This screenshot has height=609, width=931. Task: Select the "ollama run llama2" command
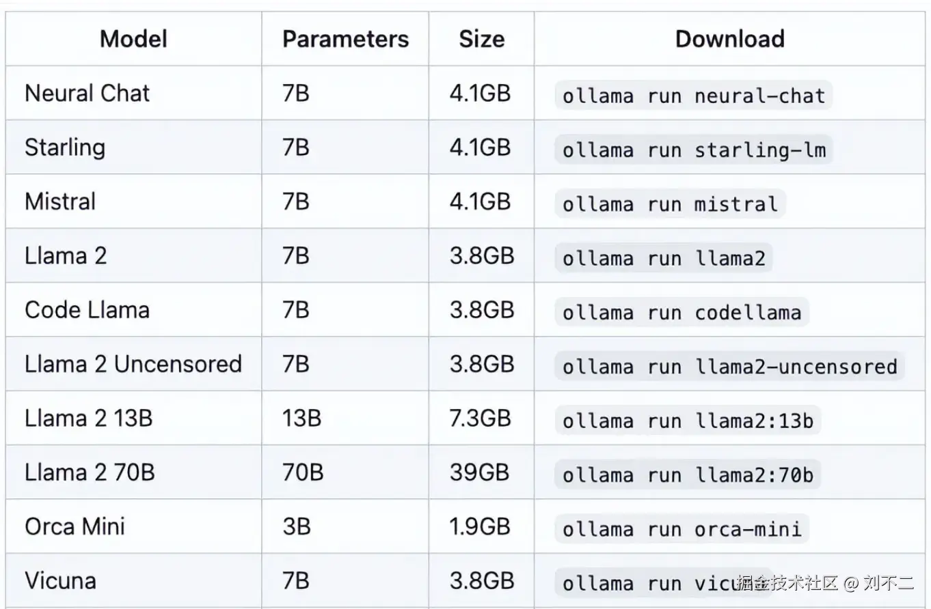pyautogui.click(x=664, y=258)
